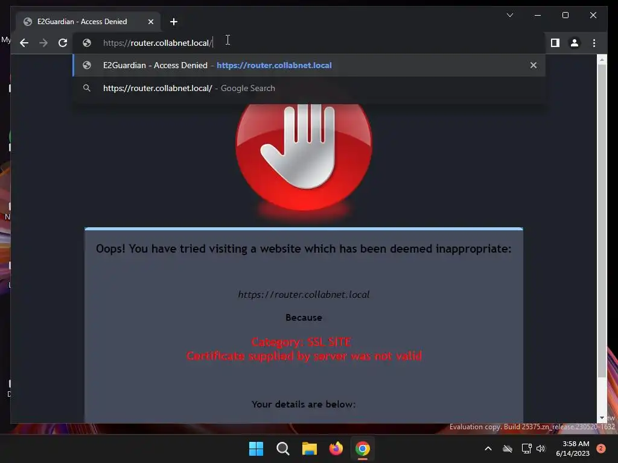Open File Explorer from the taskbar

tap(310, 449)
